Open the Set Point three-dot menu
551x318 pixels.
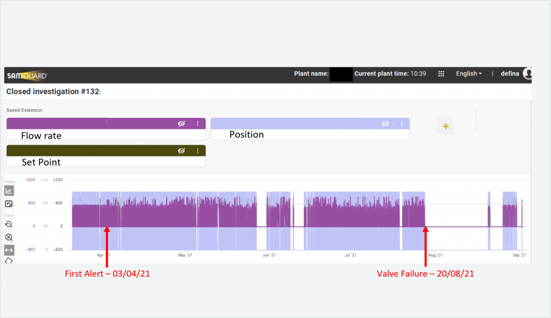tap(197, 150)
